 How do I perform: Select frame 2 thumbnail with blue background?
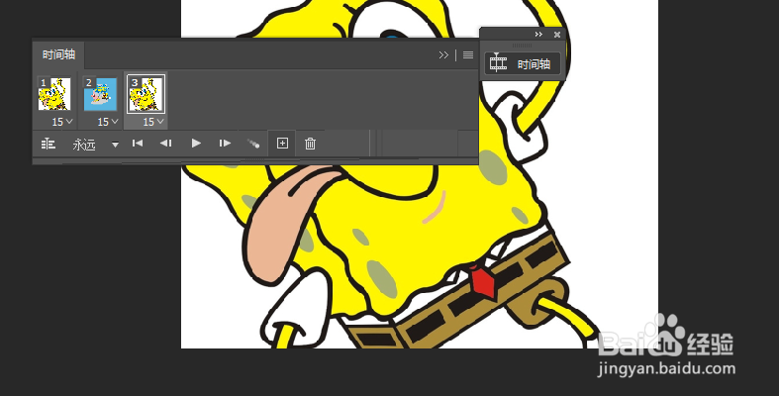click(100, 94)
